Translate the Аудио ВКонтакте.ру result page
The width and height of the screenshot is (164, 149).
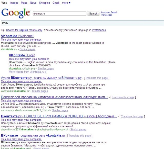(x=97, y=78)
